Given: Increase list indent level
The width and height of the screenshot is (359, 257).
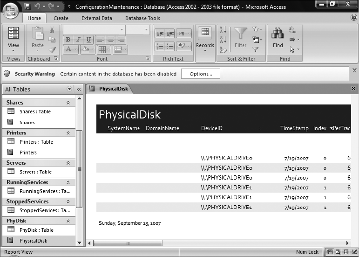Looking at the screenshot, I should coord(170,34).
